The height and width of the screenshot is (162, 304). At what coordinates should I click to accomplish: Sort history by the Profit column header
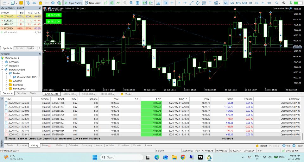click(222, 99)
